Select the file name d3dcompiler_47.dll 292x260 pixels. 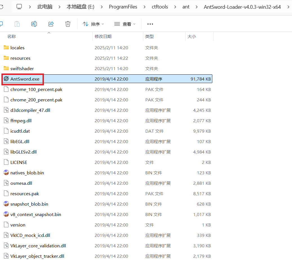30,110
